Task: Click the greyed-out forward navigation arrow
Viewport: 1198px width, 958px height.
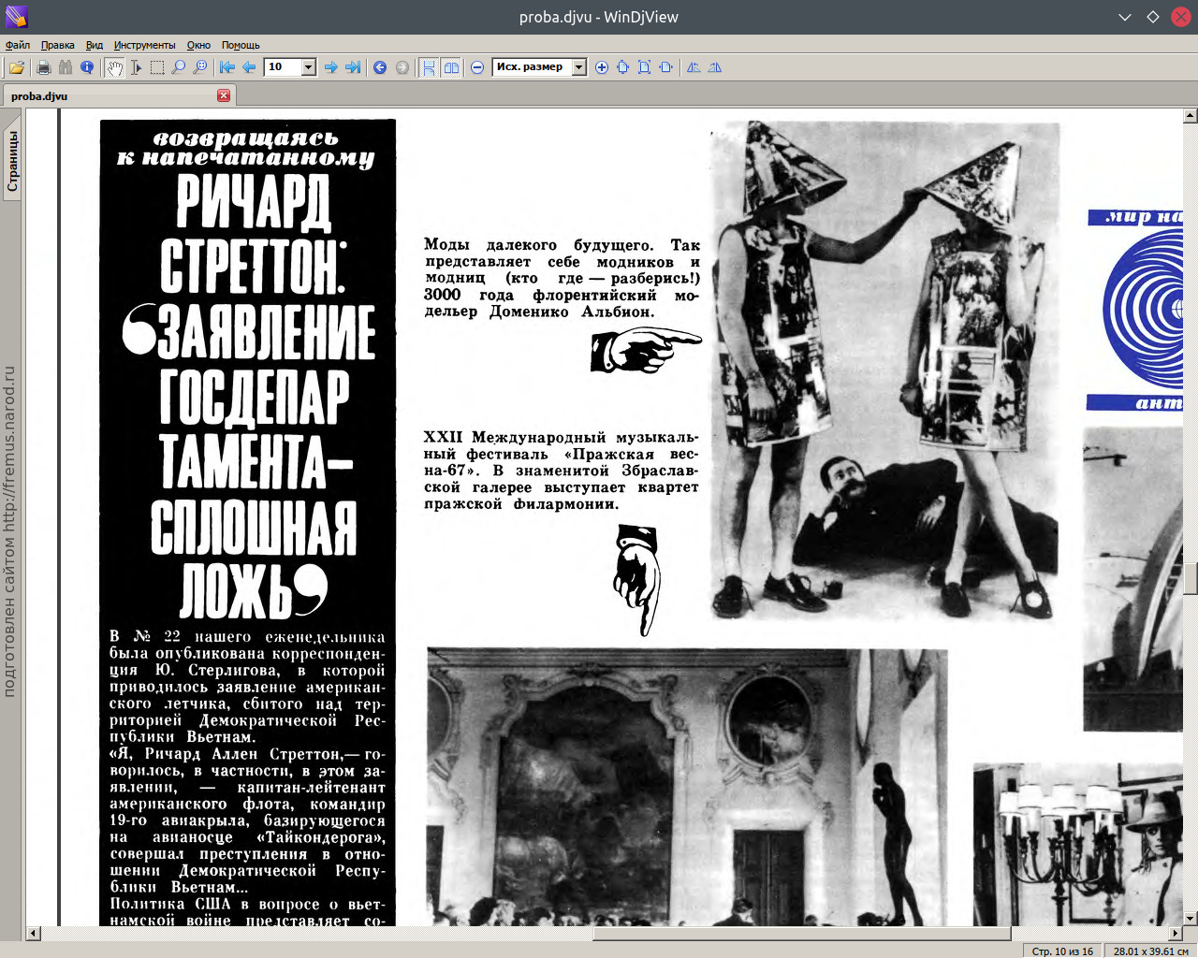Action: (x=402, y=67)
